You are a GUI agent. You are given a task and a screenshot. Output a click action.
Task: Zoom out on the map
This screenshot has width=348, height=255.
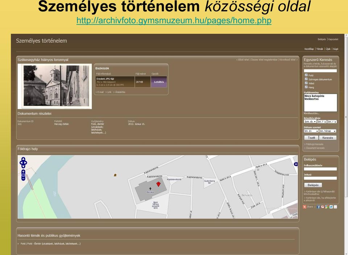23,178
